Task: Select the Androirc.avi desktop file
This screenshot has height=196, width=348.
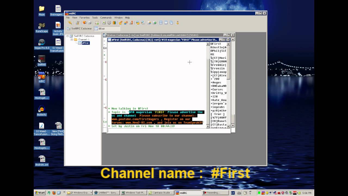Action: point(42,161)
